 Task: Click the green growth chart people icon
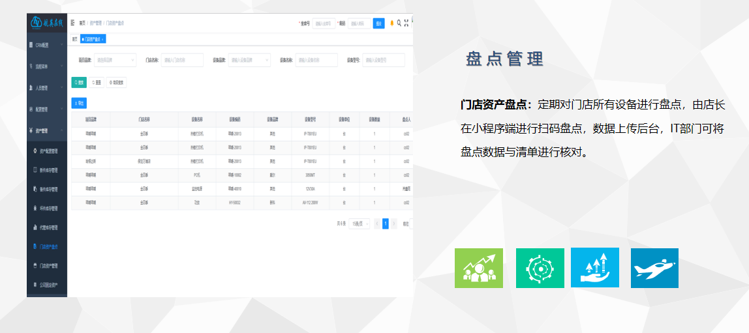point(479,268)
